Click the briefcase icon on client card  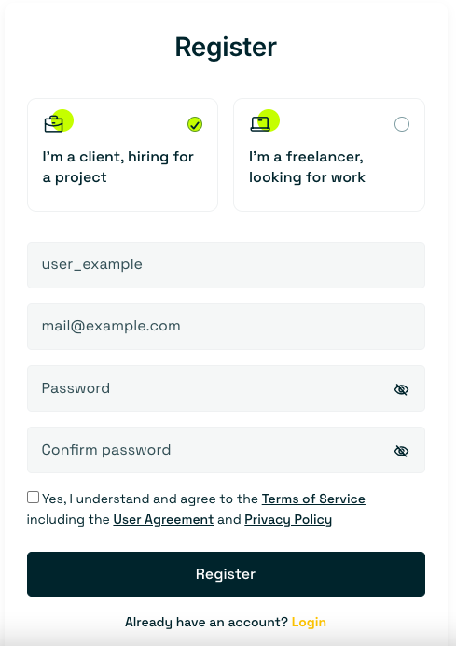(x=53, y=124)
